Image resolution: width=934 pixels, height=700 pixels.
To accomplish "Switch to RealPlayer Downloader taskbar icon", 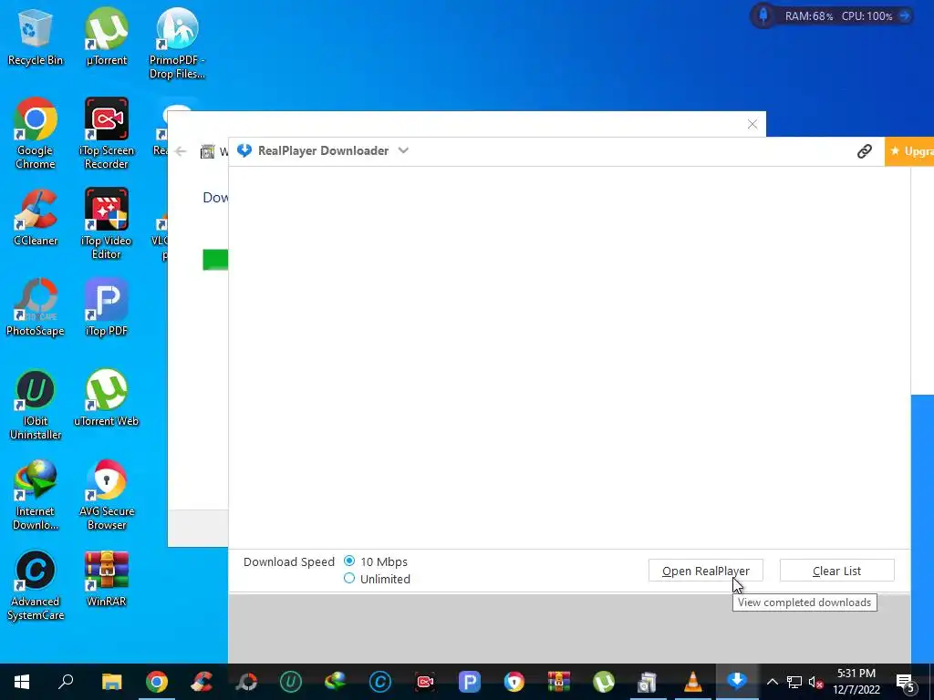I will coord(737,682).
